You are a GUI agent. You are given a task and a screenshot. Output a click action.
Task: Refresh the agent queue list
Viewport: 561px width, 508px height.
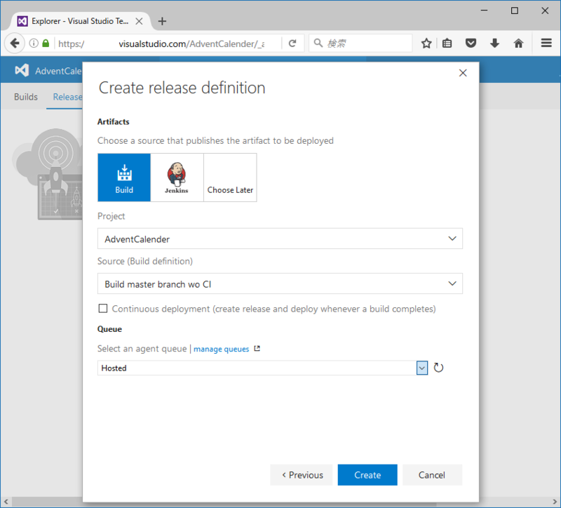[x=438, y=368]
